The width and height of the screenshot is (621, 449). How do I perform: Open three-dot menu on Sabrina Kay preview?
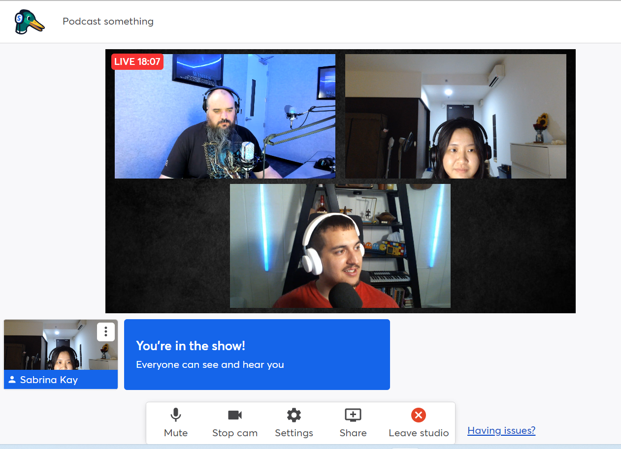point(106,332)
